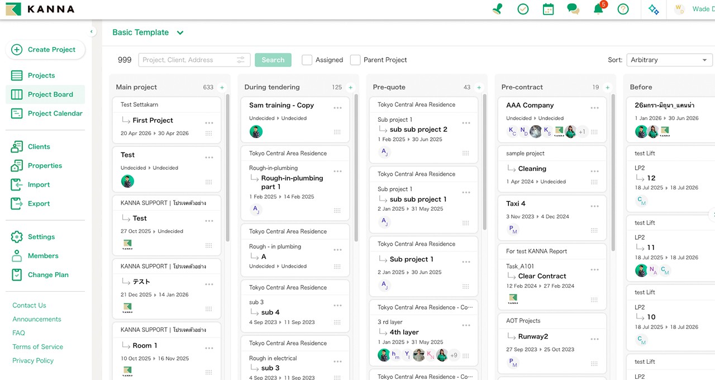Viewport: 715px width, 380px height.
Task: Open notifications bell with 5 badge
Action: [599, 8]
